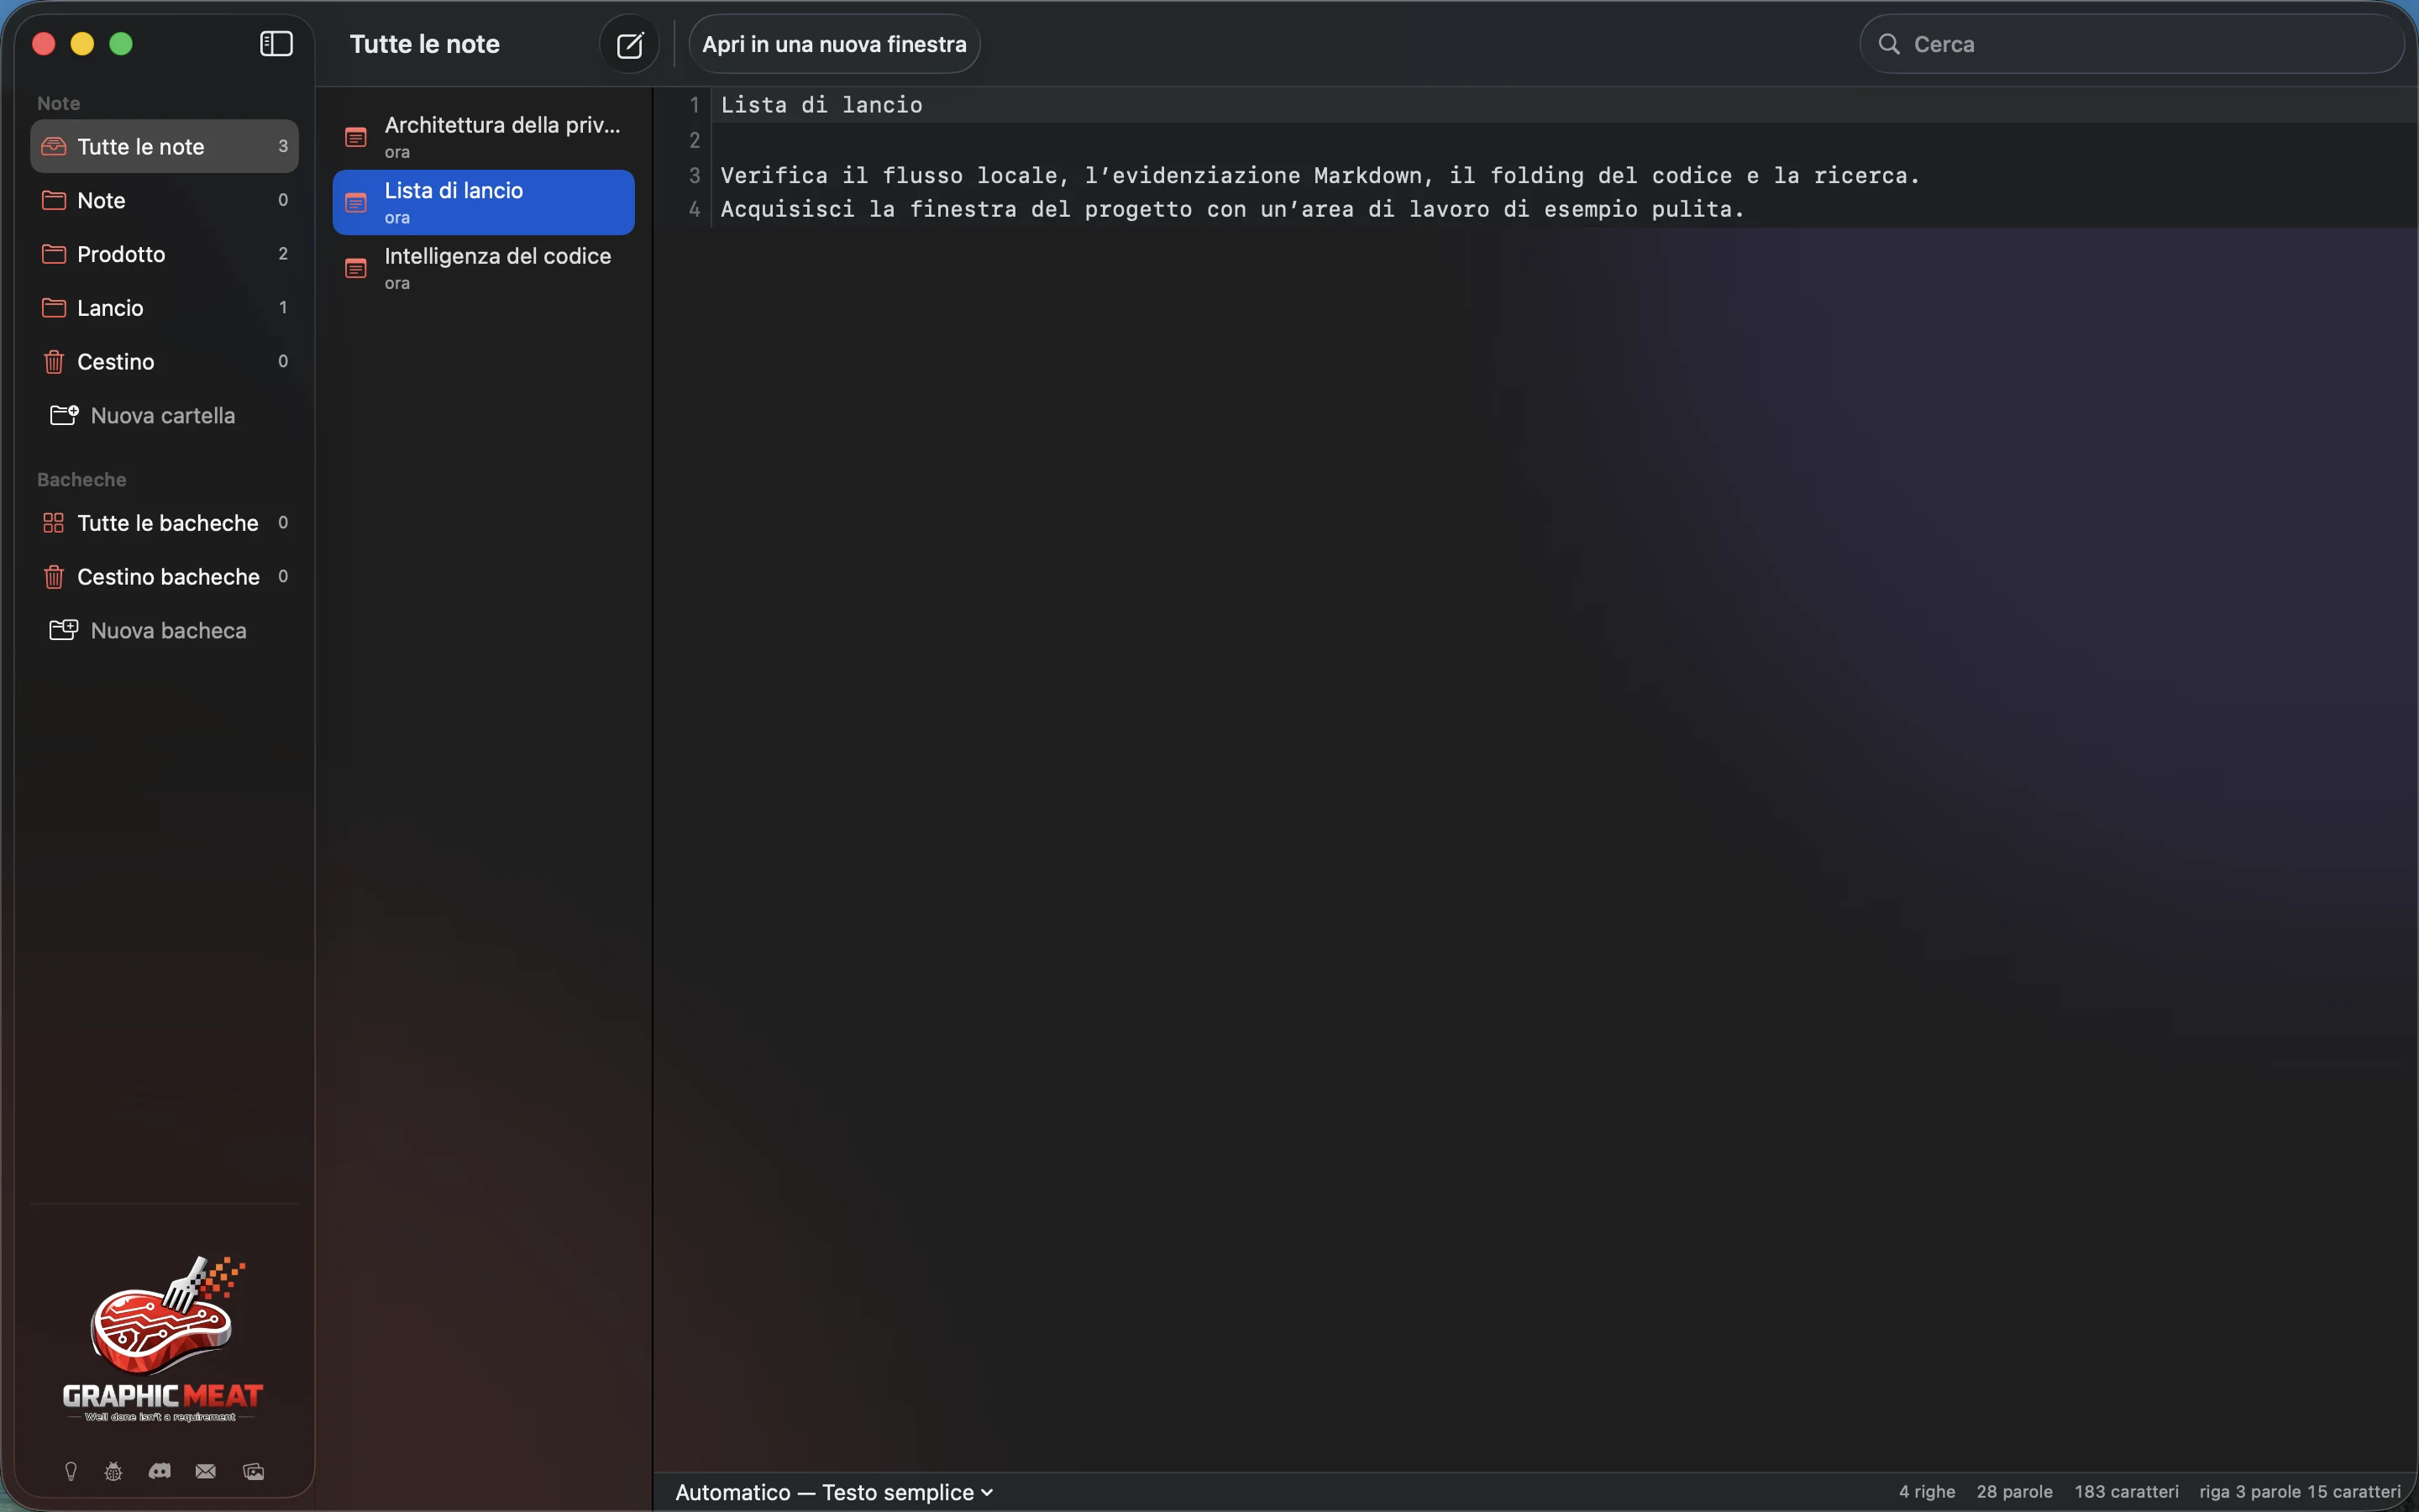Open the Lancio folder

click(x=165, y=308)
